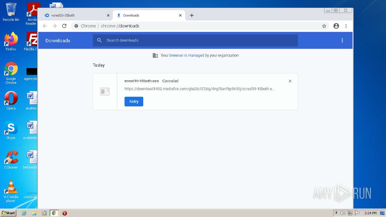Open the CCleaner desktop shortcut

point(11,160)
